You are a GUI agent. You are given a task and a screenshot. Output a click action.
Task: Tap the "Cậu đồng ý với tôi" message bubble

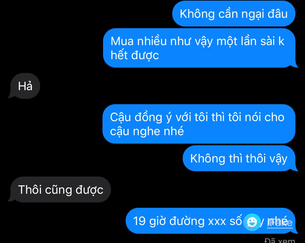coord(199,124)
